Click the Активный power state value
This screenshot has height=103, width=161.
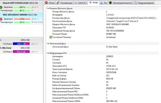pos(111,37)
